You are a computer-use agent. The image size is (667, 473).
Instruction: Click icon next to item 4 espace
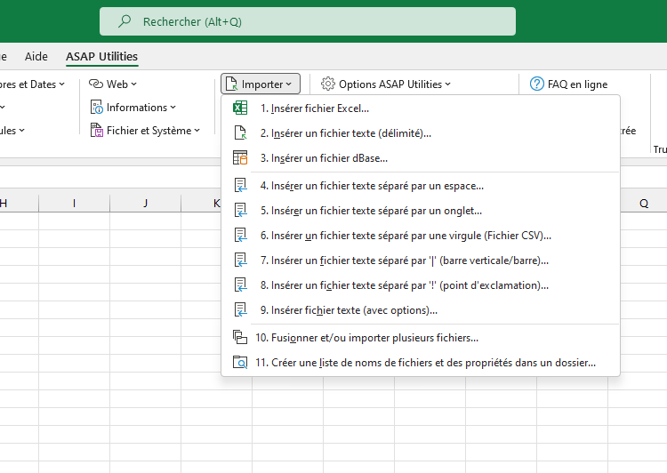(x=241, y=186)
